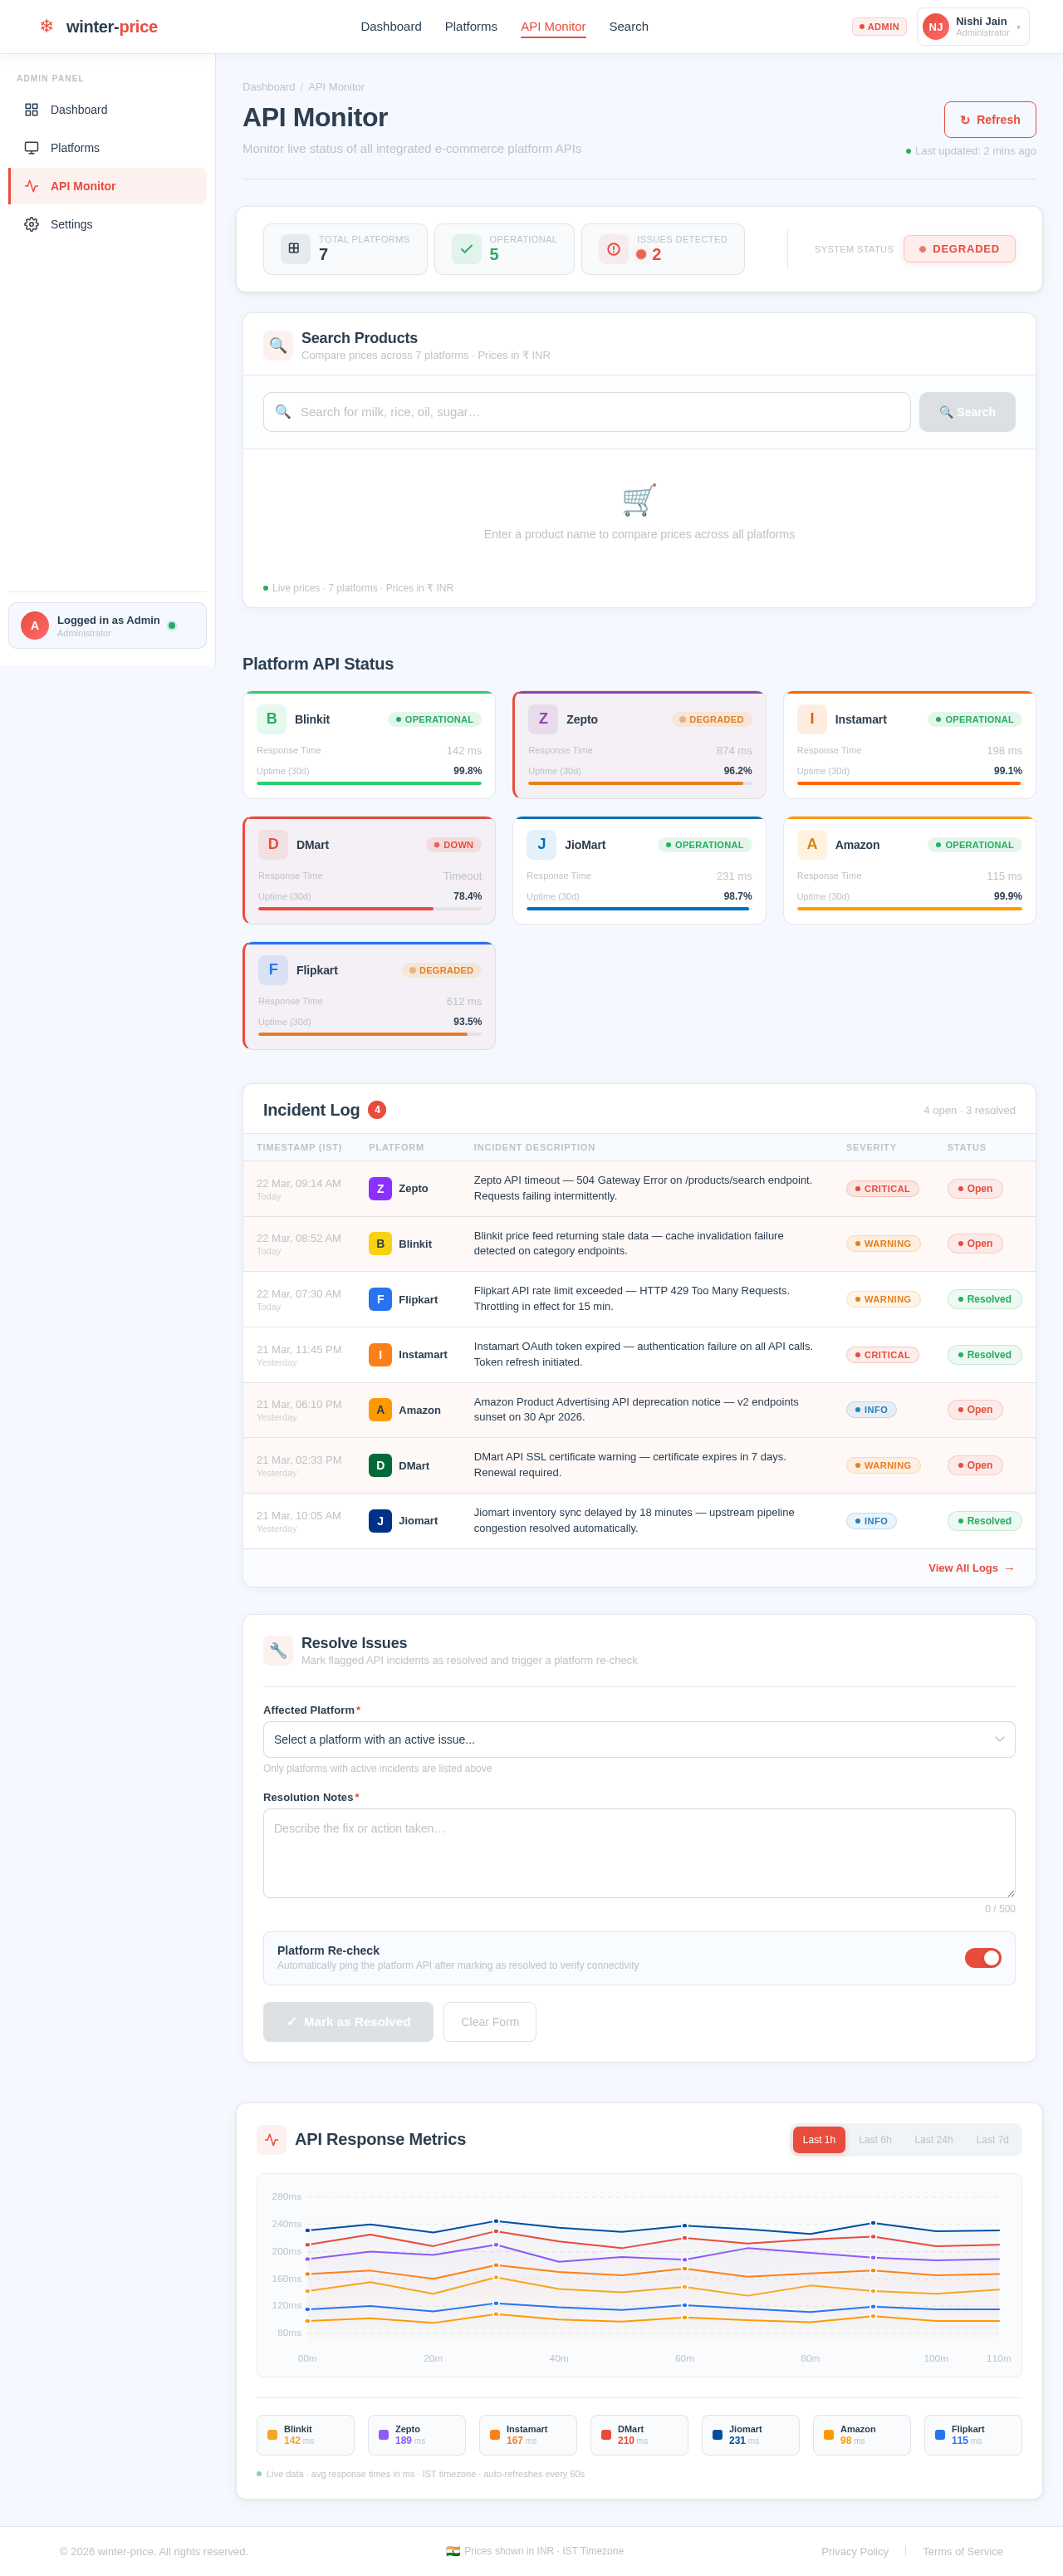The height and width of the screenshot is (2576, 1063).
Task: Open the View All Logs link
Action: (x=971, y=1568)
